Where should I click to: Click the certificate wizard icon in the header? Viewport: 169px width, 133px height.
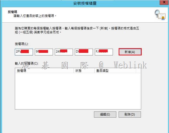click(x=160, y=15)
